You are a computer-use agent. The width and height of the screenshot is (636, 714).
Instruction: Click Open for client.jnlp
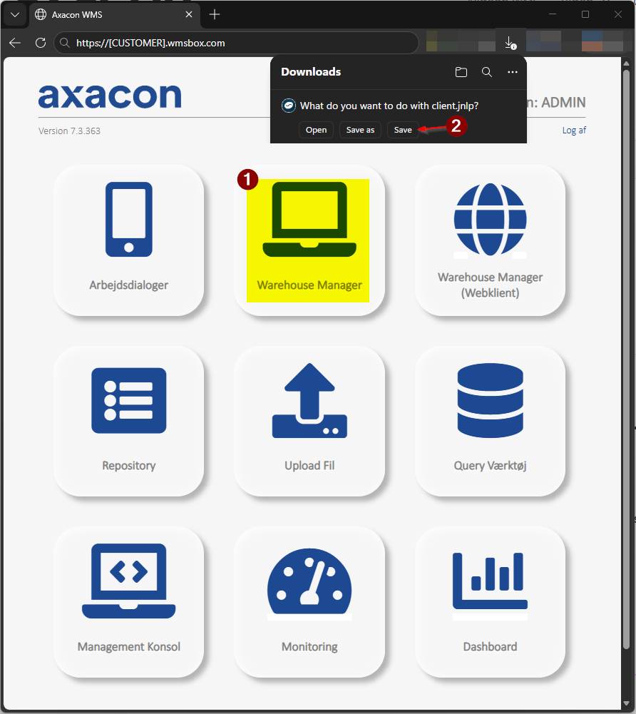pos(316,130)
